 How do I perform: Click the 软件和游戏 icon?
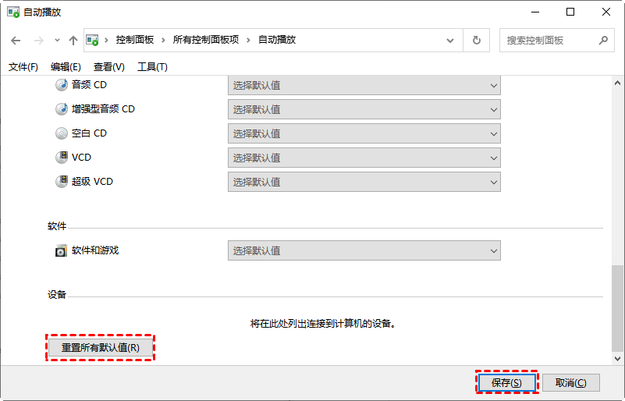pos(62,251)
